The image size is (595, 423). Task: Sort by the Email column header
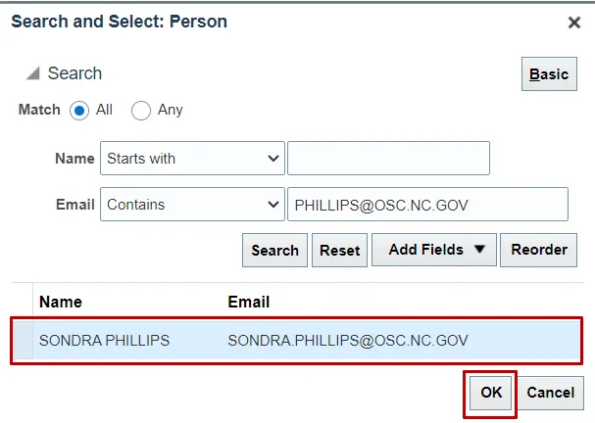point(249,302)
